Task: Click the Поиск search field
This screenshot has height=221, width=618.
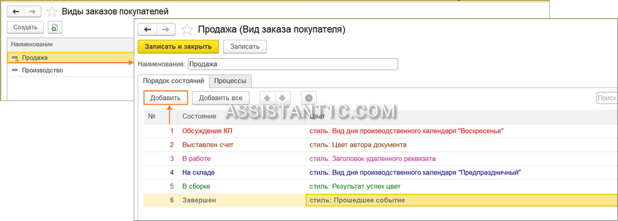Action: pyautogui.click(x=607, y=98)
